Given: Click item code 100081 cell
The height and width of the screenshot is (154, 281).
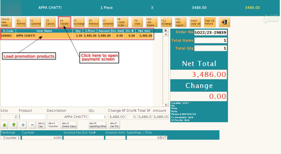Looking at the screenshot, I should tap(8, 36).
